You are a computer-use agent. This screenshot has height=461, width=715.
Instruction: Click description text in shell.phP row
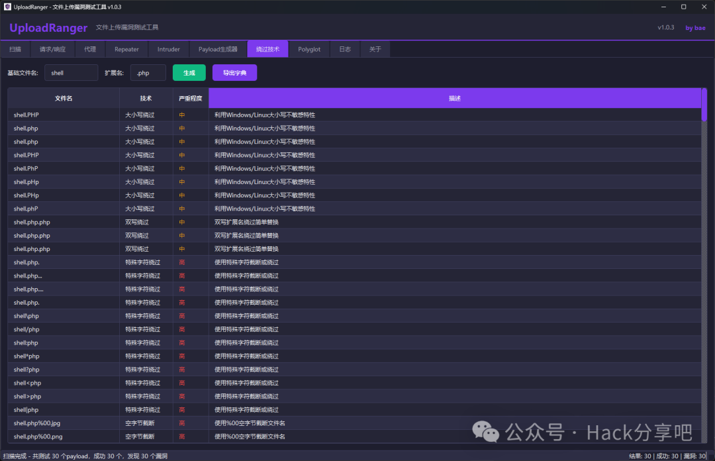tap(264, 209)
